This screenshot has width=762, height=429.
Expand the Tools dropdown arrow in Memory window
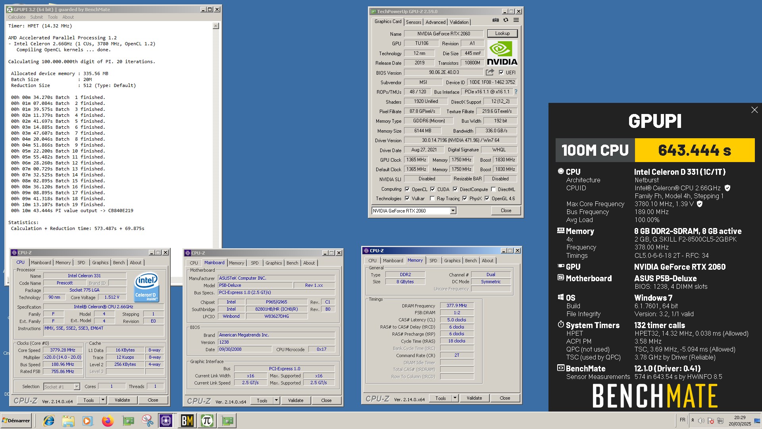(455, 398)
